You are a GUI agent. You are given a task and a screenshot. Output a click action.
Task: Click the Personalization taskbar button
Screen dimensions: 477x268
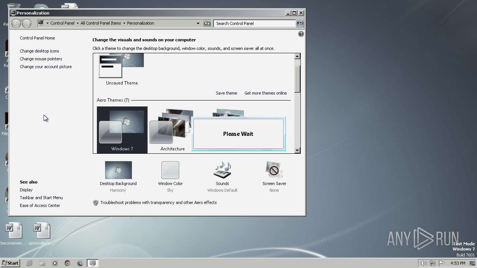[93, 263]
